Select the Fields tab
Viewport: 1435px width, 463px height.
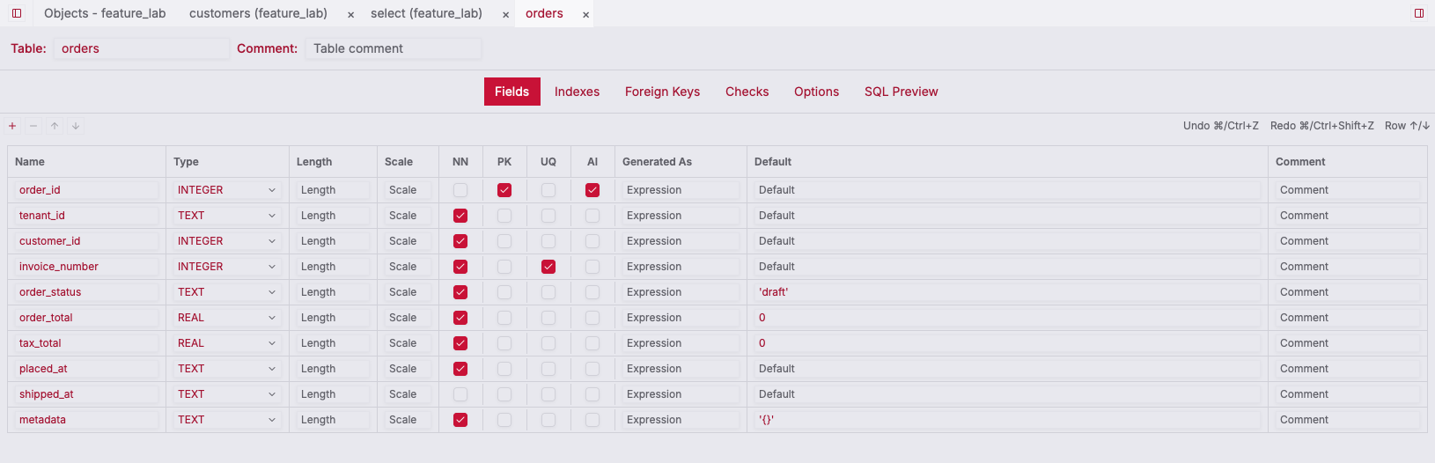(x=511, y=92)
